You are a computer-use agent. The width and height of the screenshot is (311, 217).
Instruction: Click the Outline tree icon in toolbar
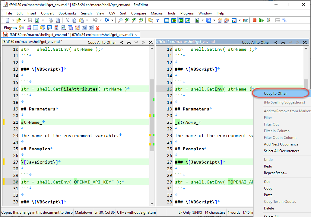point(197,20)
